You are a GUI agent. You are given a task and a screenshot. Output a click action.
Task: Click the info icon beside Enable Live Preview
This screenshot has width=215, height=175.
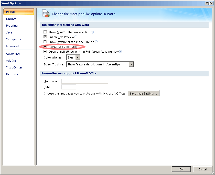(x=76, y=37)
